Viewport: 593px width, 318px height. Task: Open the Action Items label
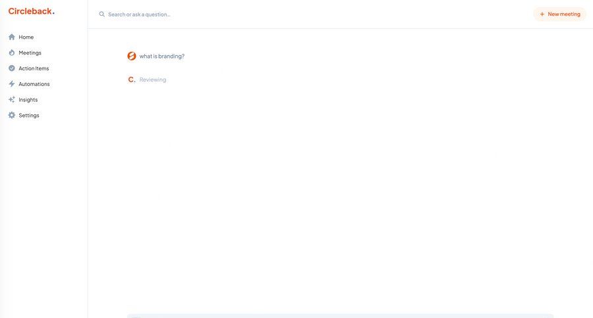coord(34,68)
